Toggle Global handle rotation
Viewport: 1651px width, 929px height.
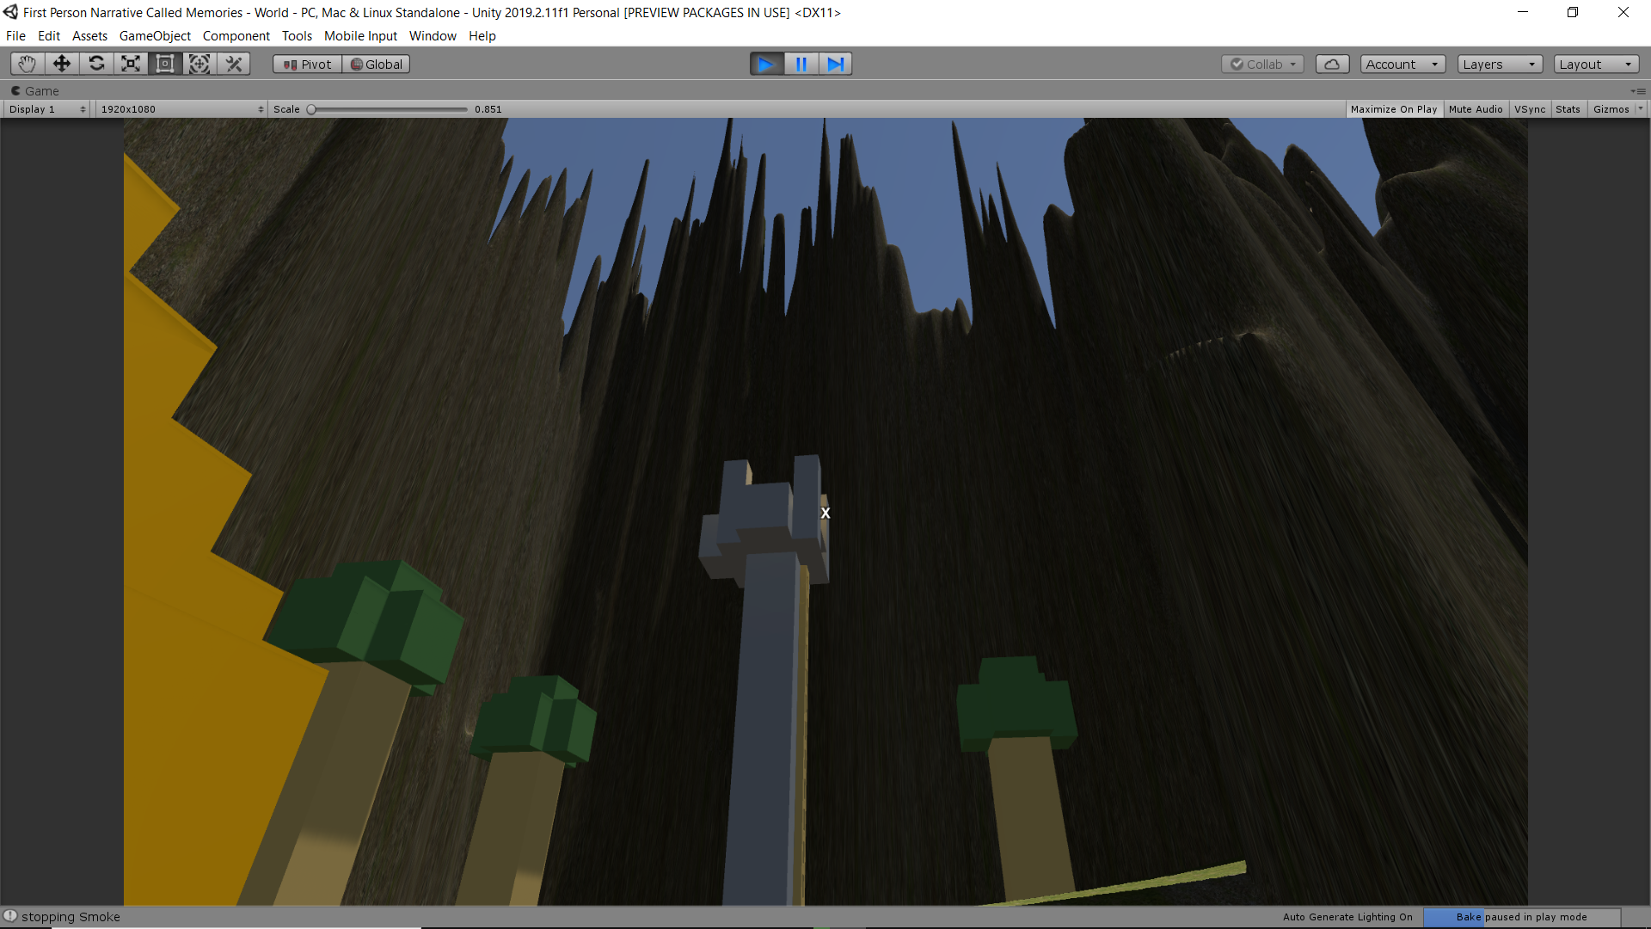pos(376,65)
